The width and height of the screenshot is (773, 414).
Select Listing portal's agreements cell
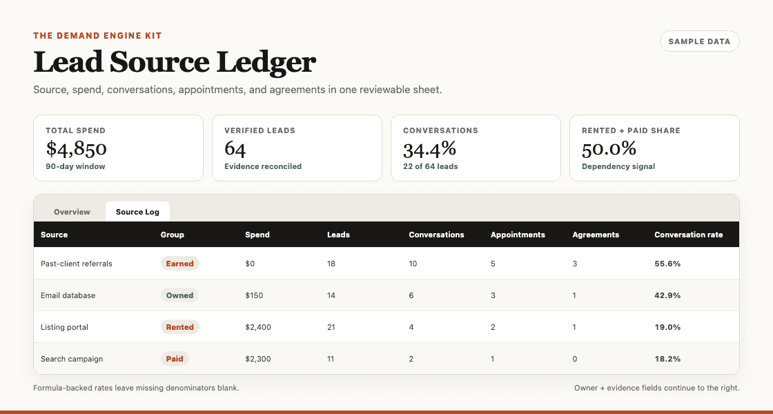click(574, 327)
